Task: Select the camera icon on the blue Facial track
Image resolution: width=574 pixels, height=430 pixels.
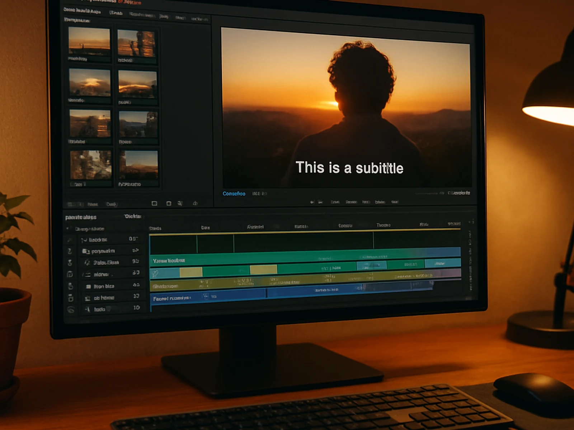Action: [x=205, y=296]
